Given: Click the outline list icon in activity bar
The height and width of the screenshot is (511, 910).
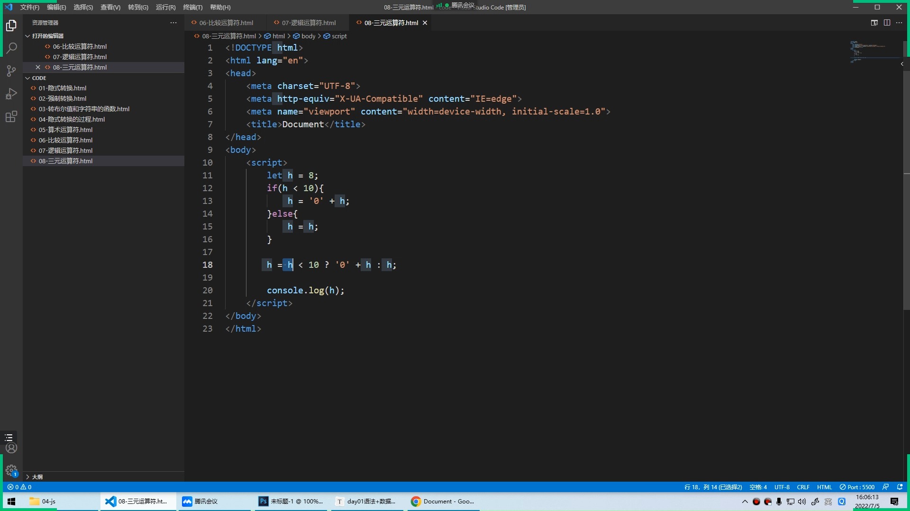Looking at the screenshot, I should (9, 438).
